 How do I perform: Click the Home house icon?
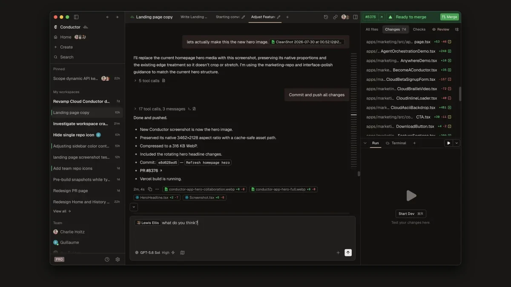pos(55,37)
